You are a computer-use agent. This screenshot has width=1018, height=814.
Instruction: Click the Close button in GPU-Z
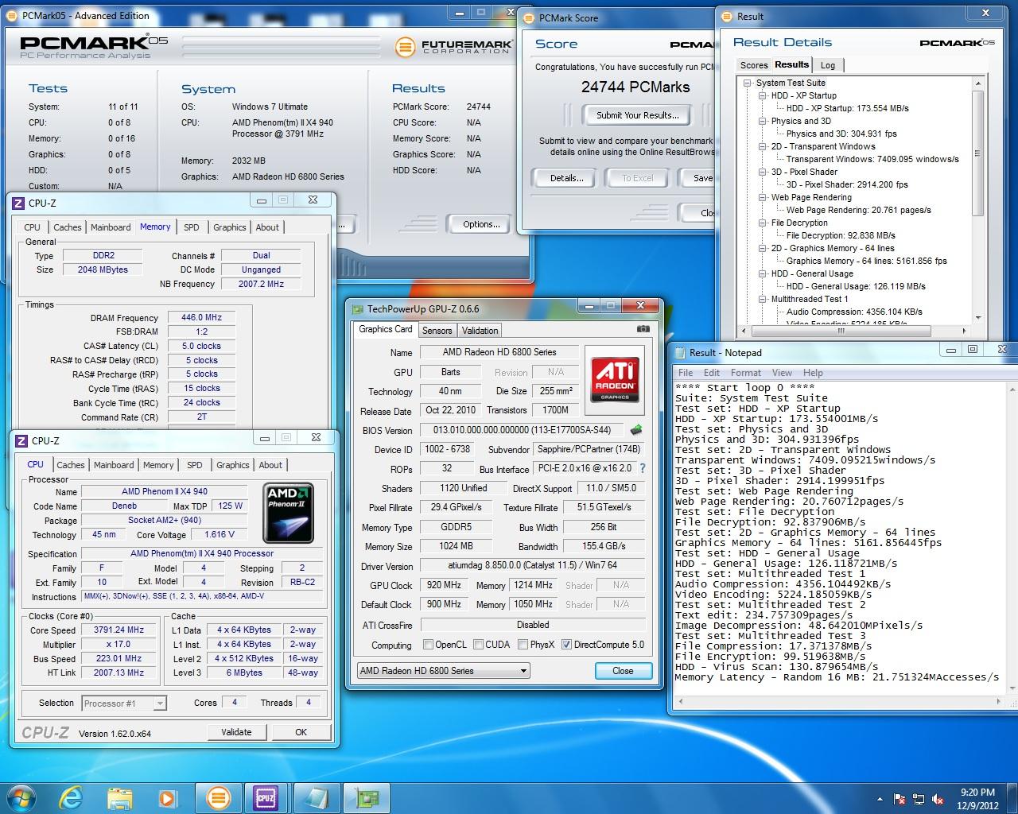click(x=623, y=671)
